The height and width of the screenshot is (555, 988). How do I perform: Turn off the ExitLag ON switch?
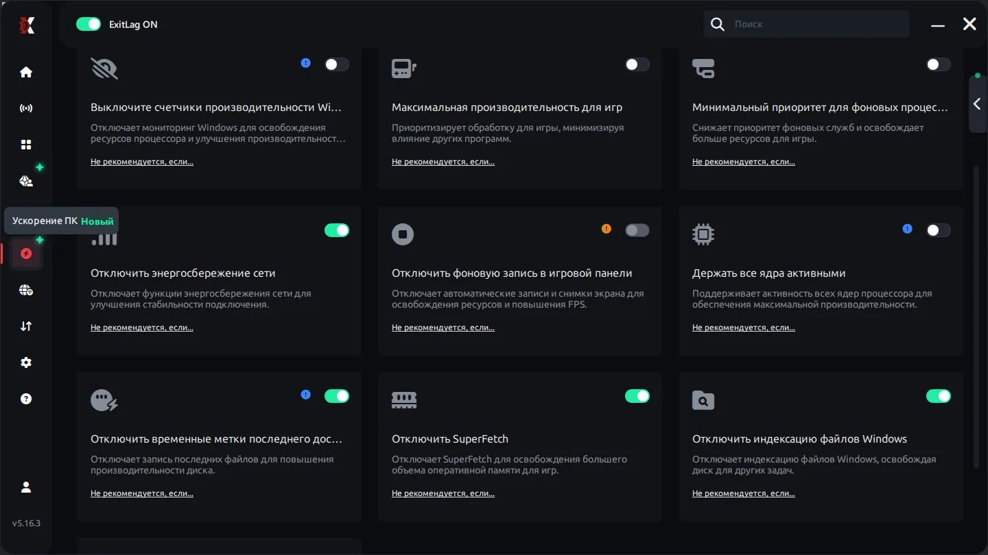(x=89, y=25)
